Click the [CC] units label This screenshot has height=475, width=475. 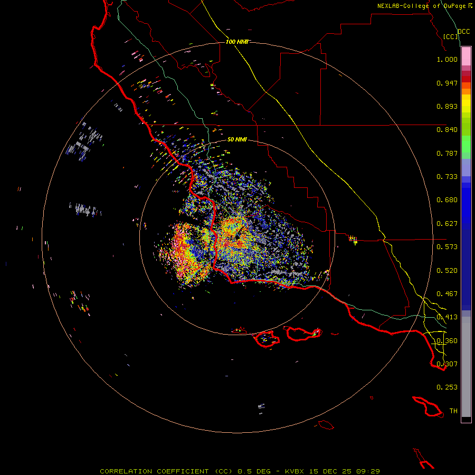click(451, 36)
